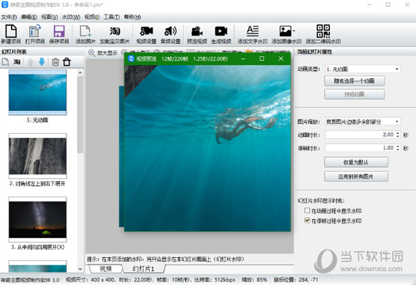416x285 pixels.
Task: Open the 视频(I) menu
Action: pyautogui.click(x=92, y=17)
